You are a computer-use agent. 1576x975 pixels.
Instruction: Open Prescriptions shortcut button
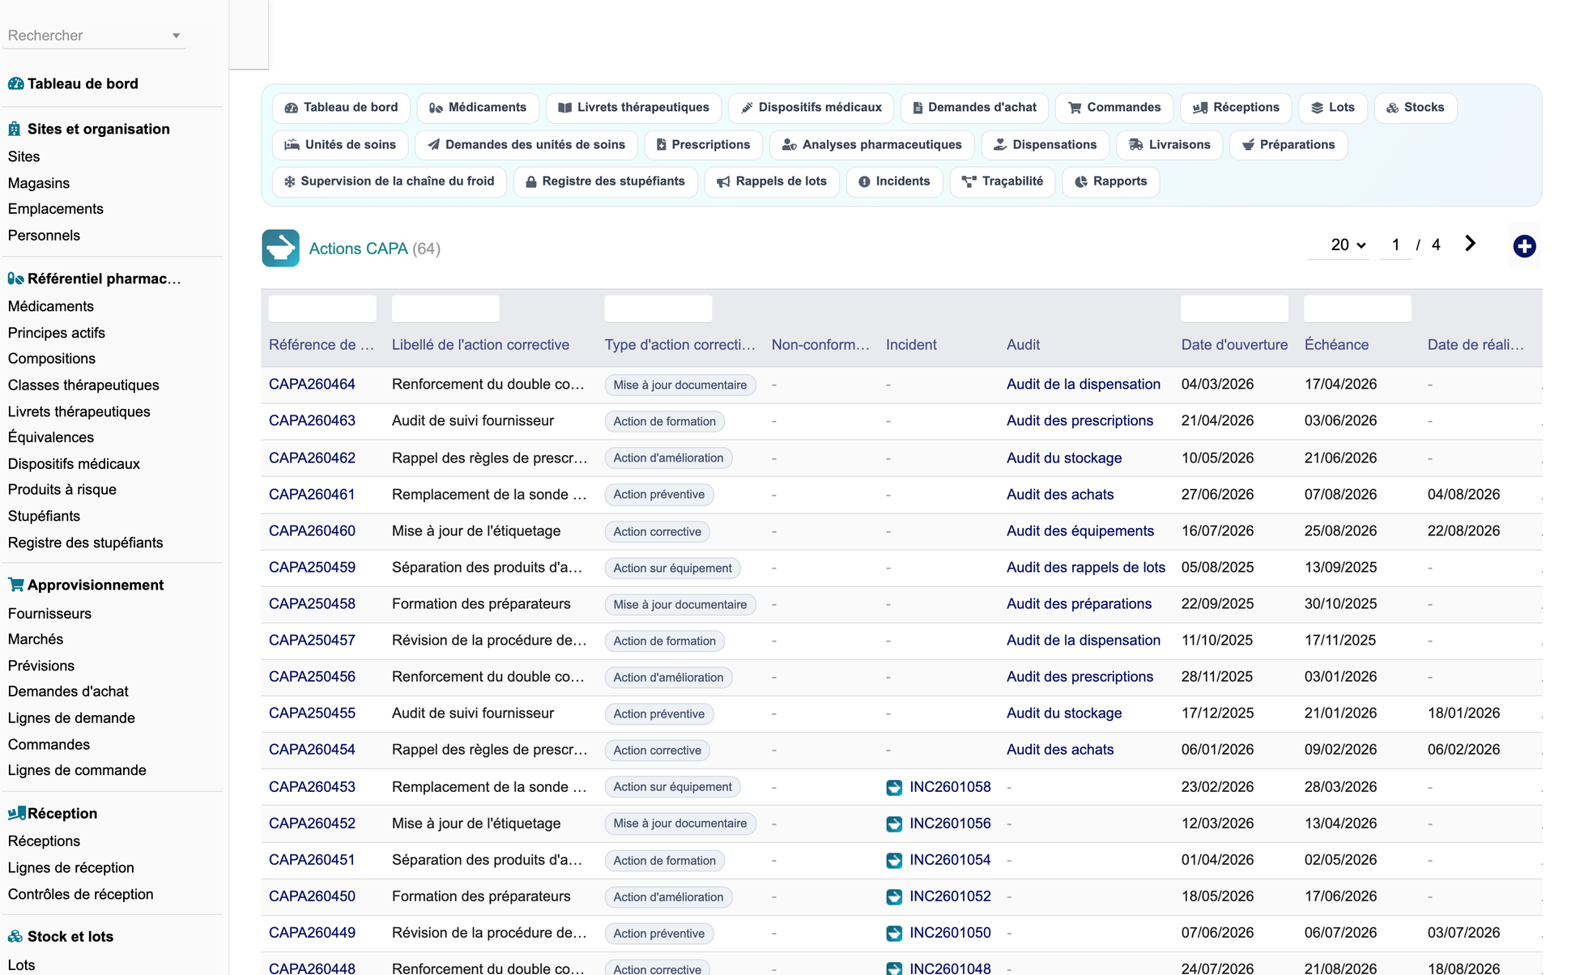click(x=703, y=145)
